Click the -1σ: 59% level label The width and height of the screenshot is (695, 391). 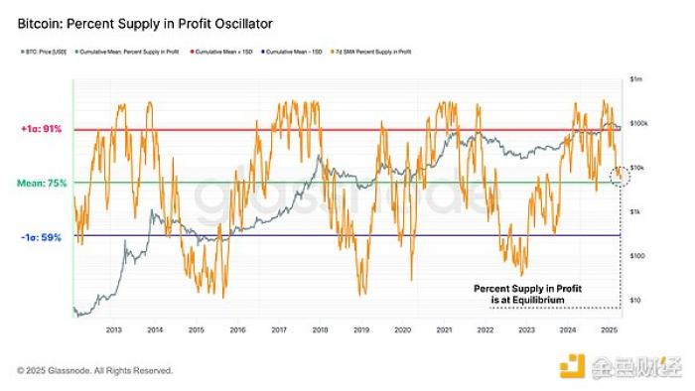click(42, 237)
